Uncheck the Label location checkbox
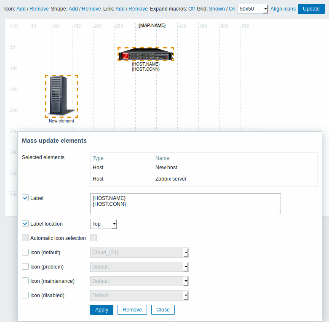 [x=25, y=224]
